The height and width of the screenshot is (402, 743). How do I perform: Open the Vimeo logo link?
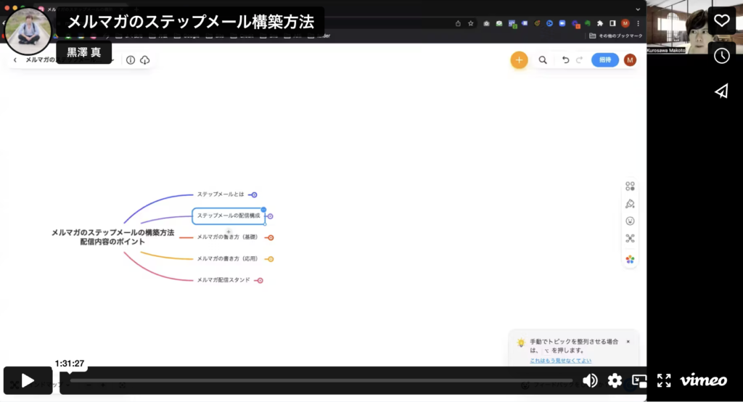point(704,380)
